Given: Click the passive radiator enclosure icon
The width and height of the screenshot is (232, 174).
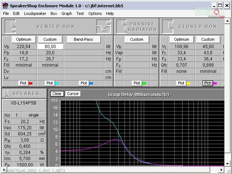Looking at the screenshot, I should [121, 27].
